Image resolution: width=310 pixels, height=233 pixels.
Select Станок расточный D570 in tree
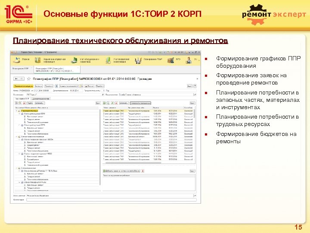click(x=34, y=125)
